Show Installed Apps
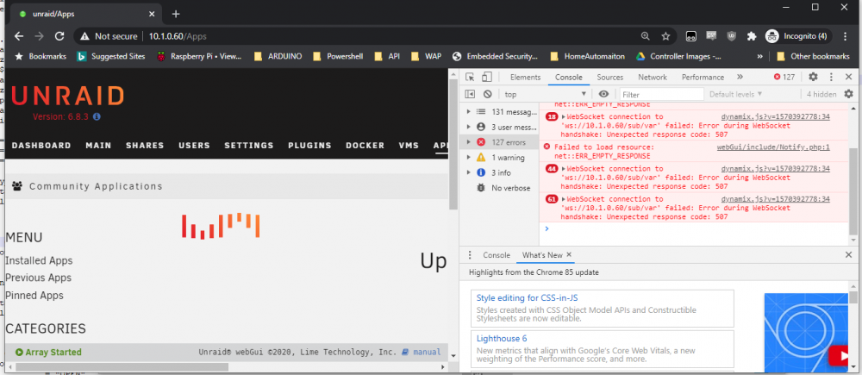 [39, 260]
